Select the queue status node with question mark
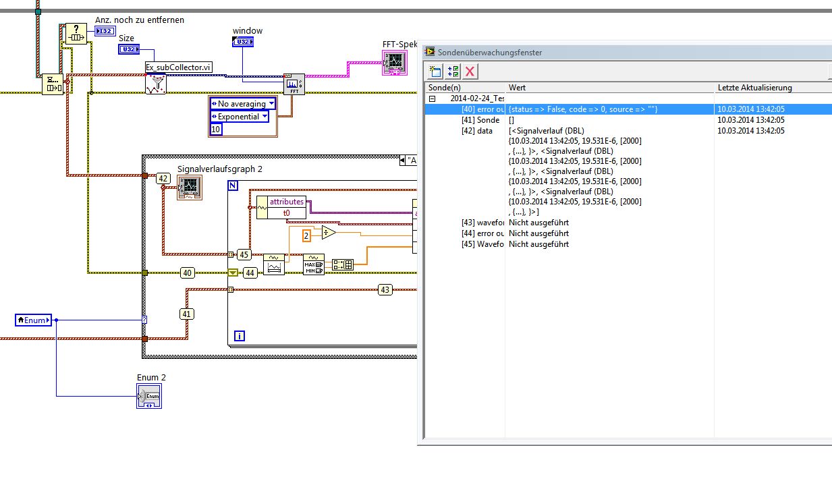Viewport: 832px width, 485px height. [x=76, y=34]
